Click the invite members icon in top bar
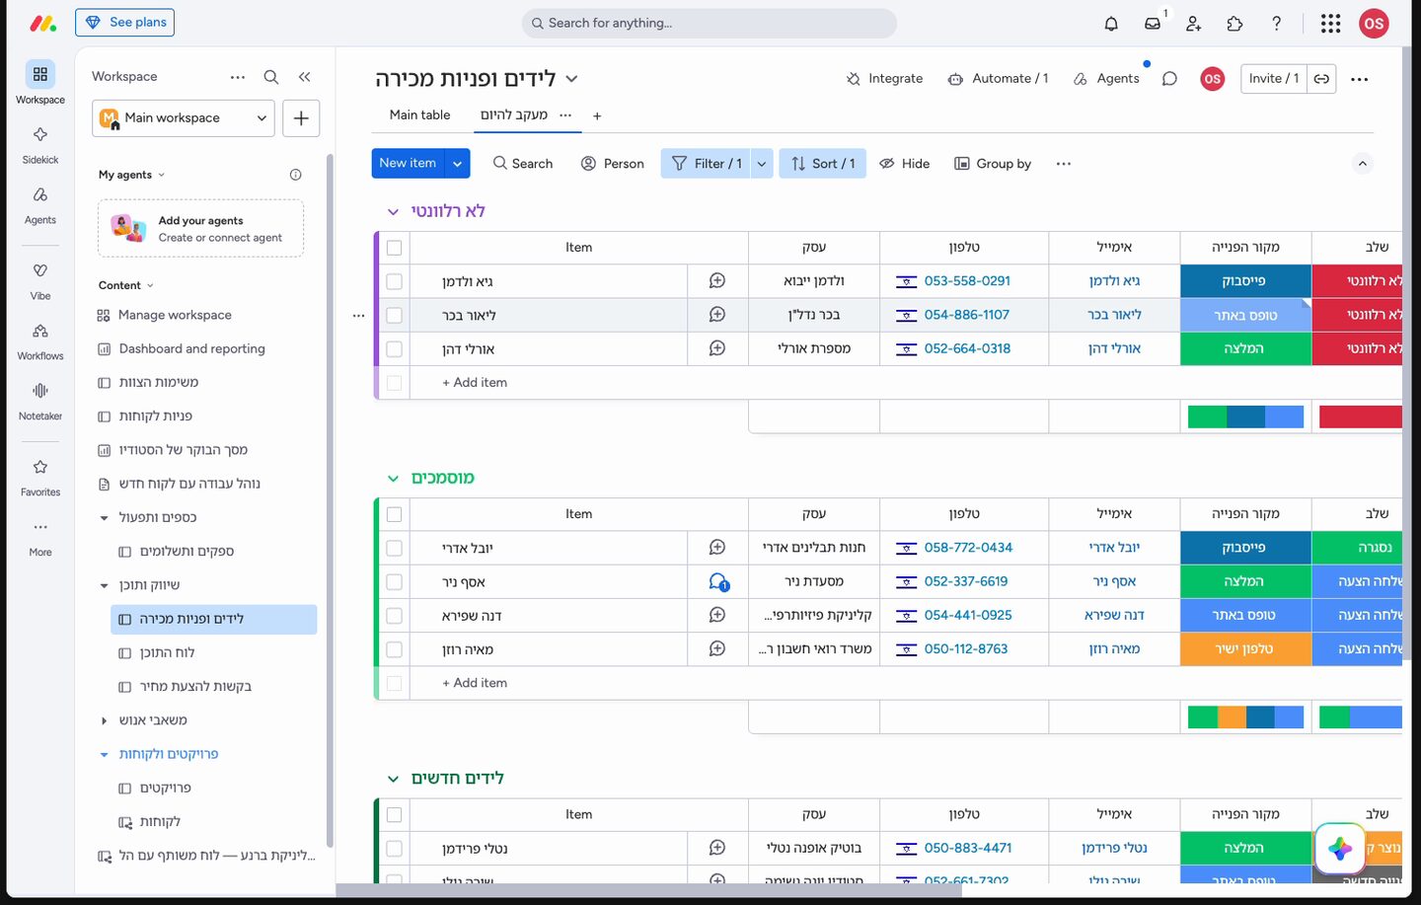Image resolution: width=1421 pixels, height=905 pixels. (1194, 24)
